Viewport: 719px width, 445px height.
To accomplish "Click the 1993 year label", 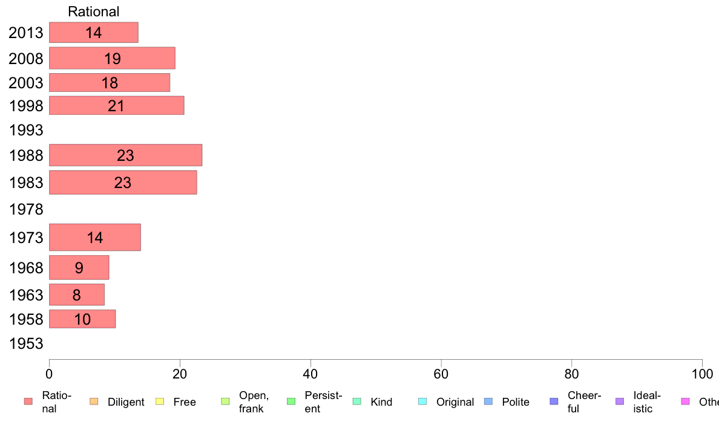I will pyautogui.click(x=26, y=130).
